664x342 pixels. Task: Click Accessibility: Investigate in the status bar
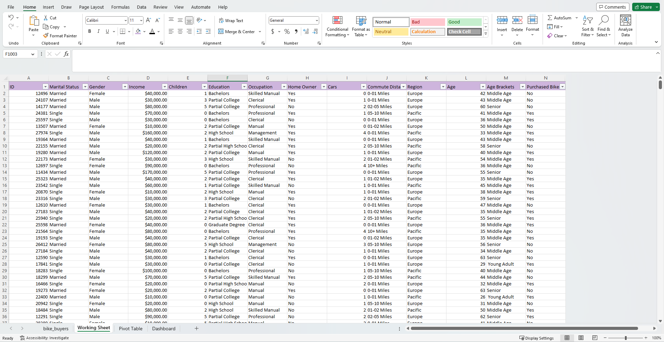coord(44,338)
